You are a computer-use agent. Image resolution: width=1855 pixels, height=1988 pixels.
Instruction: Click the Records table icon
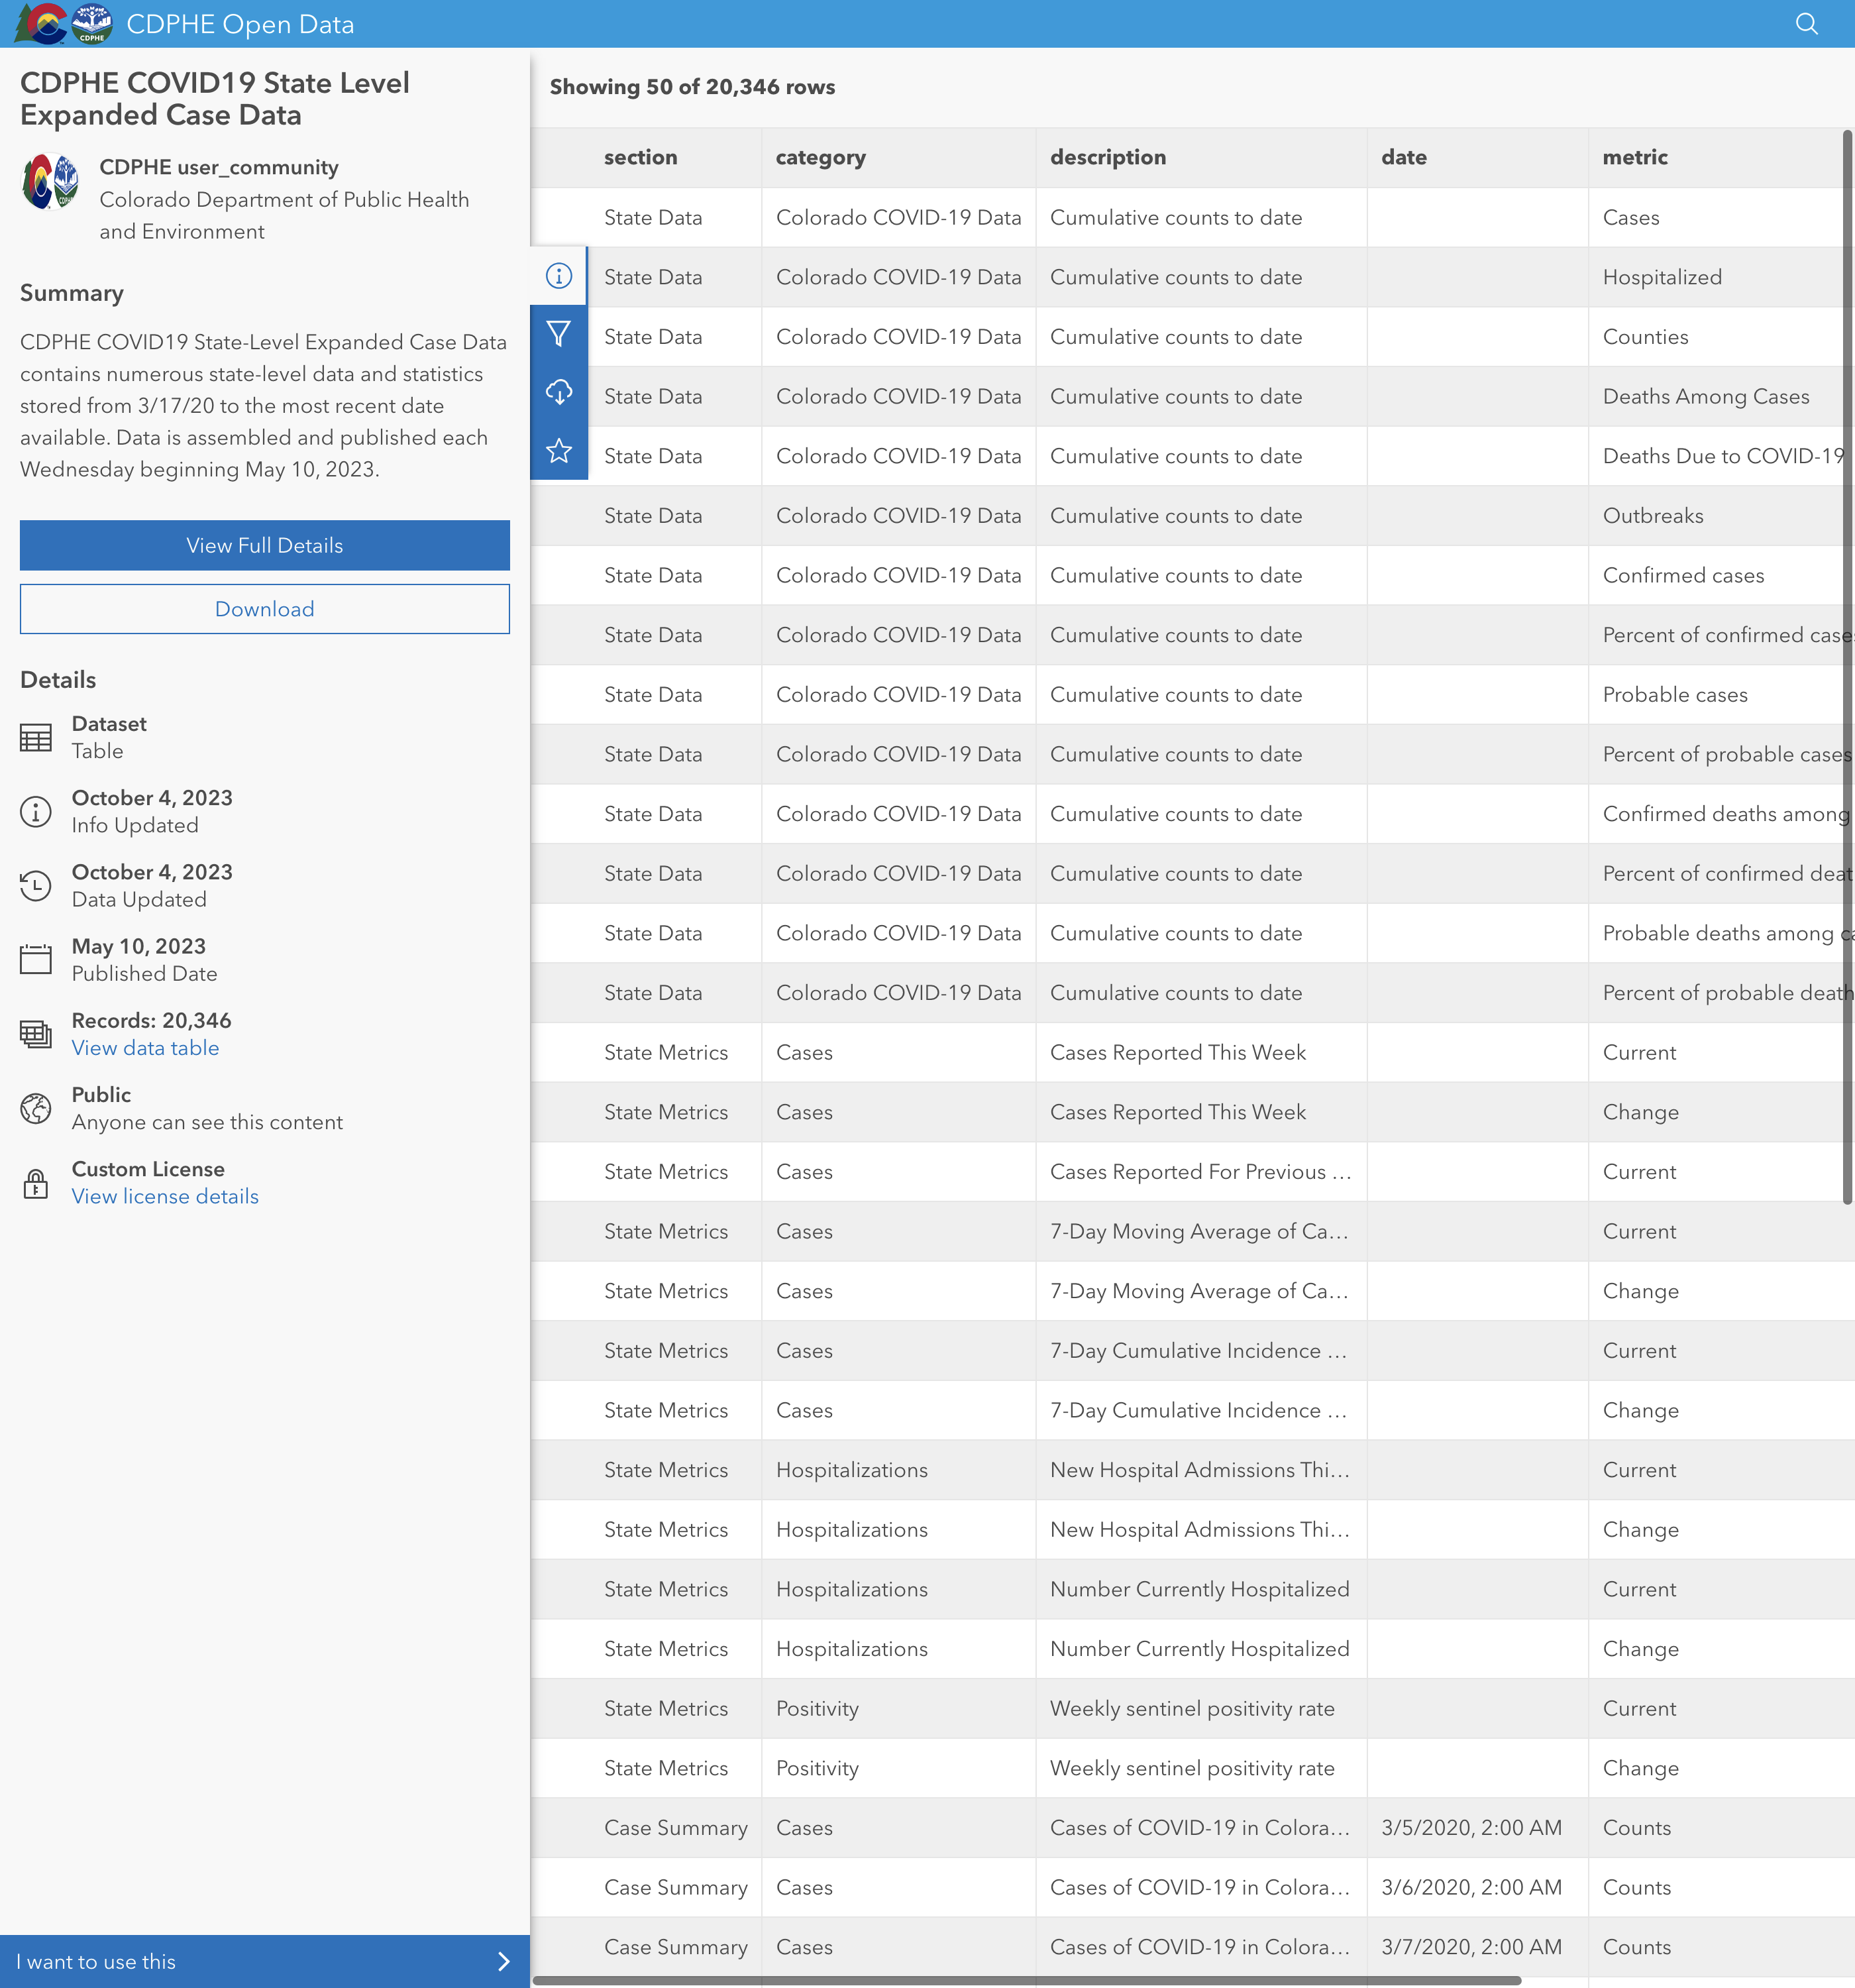(x=36, y=1034)
